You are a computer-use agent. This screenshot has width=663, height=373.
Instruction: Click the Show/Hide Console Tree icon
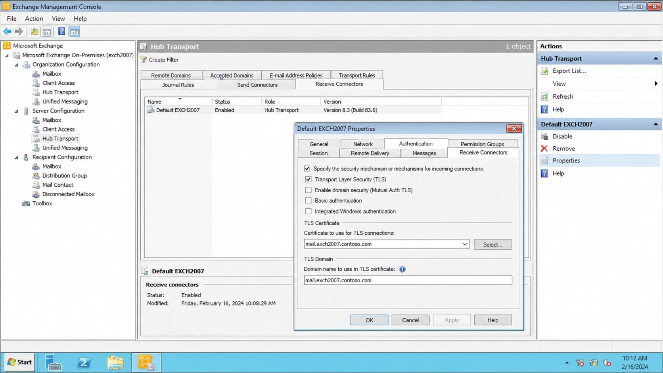point(47,31)
